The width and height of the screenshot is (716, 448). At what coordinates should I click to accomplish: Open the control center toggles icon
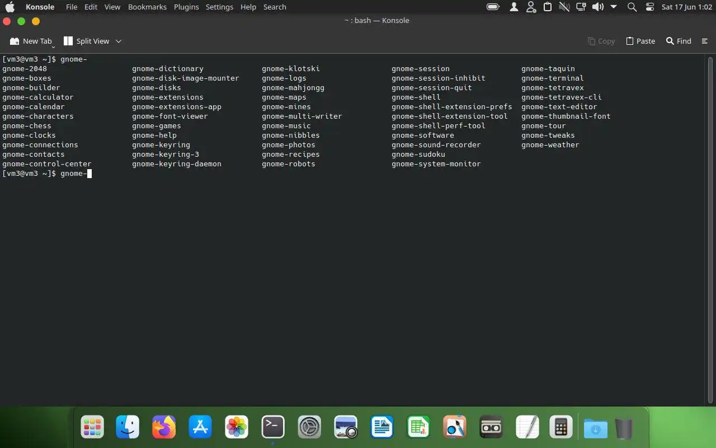(649, 7)
